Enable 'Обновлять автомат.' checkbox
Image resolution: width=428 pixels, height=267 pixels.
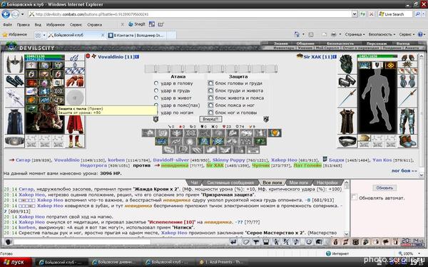click(x=355, y=197)
